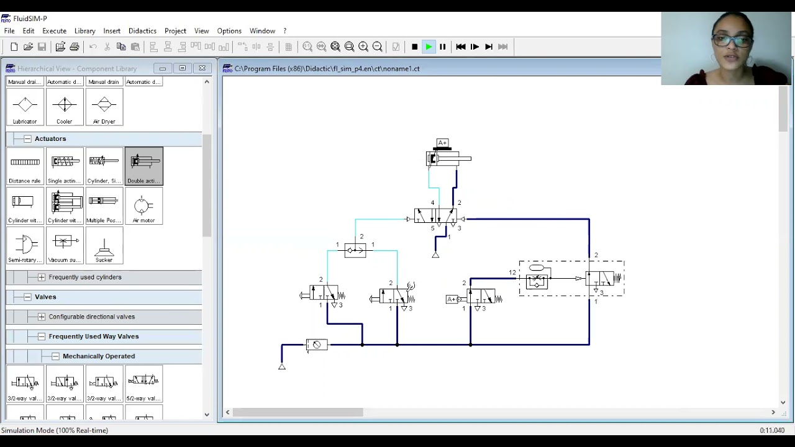Click canvas horizontal scrollbar thumb
Image resolution: width=795 pixels, height=447 pixels.
point(298,412)
